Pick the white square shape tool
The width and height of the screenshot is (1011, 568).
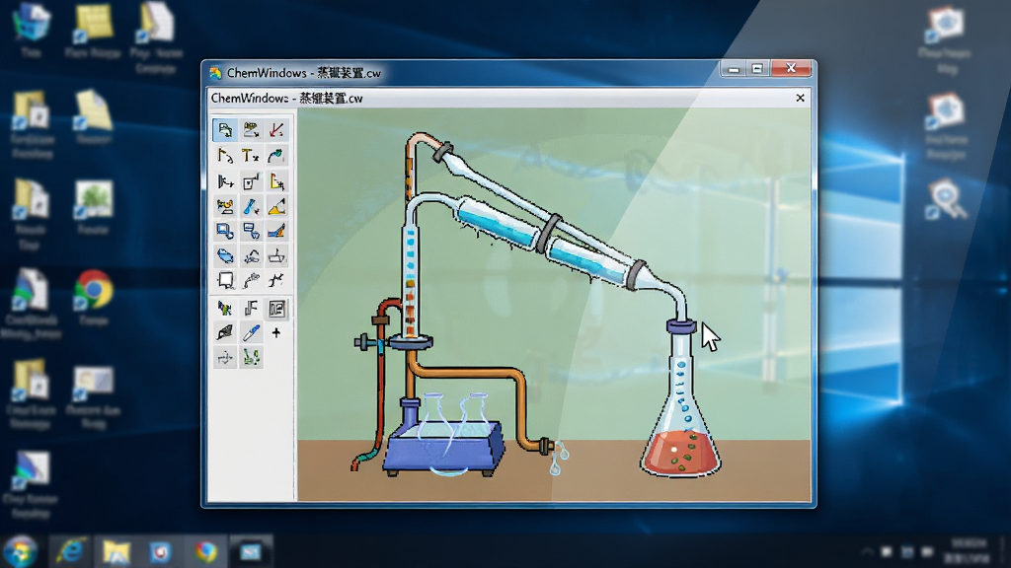(225, 280)
